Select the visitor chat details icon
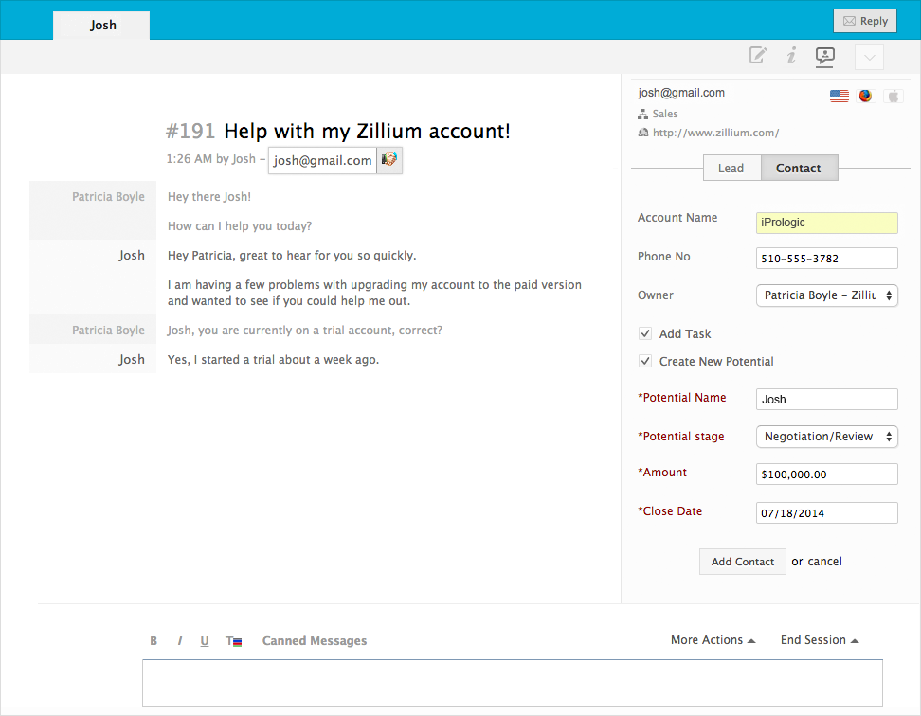 point(825,57)
